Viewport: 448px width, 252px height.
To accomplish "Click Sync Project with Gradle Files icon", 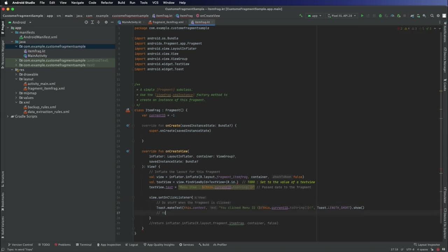I will click(412, 16).
